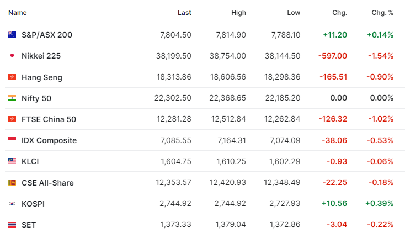The height and width of the screenshot is (232, 405).
Task: Click the South Korea flag beside KOSPI
Action: point(12,203)
